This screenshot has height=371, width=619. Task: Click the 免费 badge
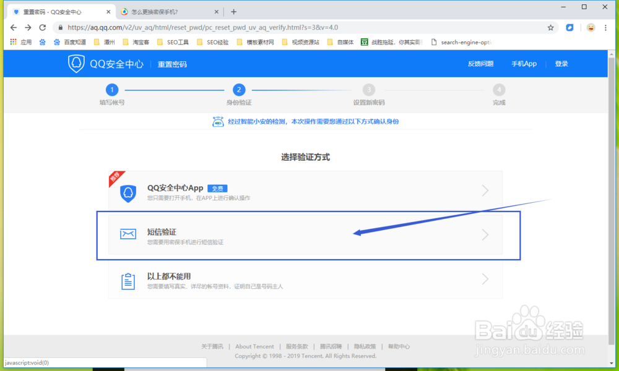(217, 189)
